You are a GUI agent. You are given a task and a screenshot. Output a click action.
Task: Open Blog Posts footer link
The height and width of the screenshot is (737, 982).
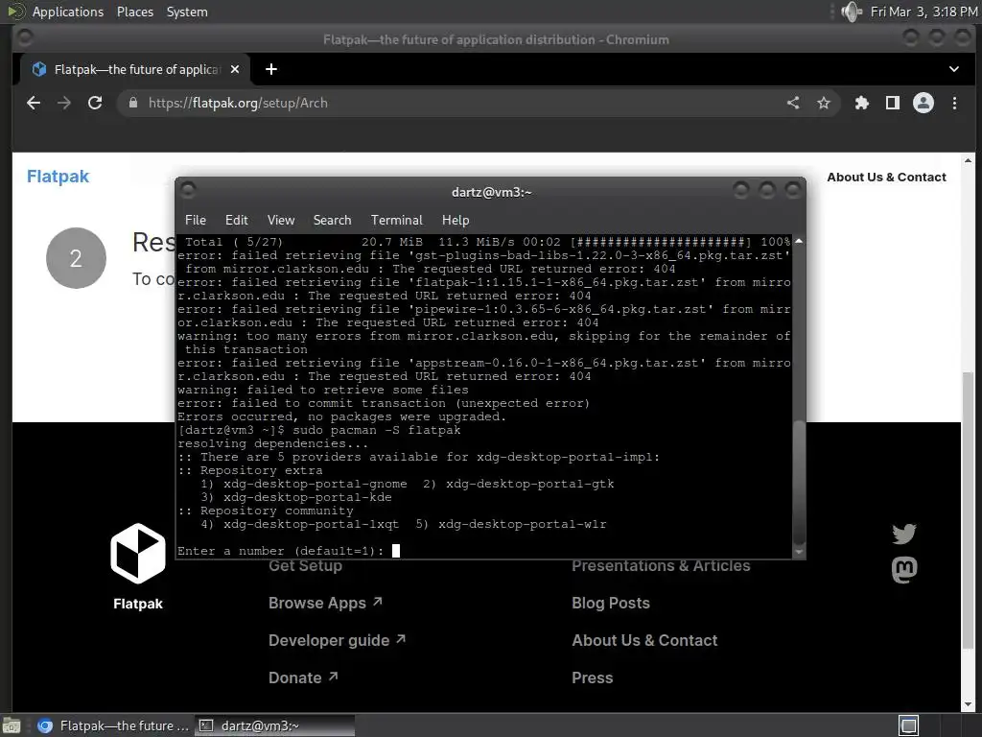tap(611, 603)
